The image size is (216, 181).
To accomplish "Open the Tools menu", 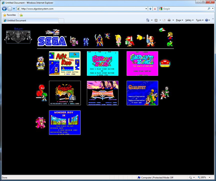I will (x=199, y=20).
